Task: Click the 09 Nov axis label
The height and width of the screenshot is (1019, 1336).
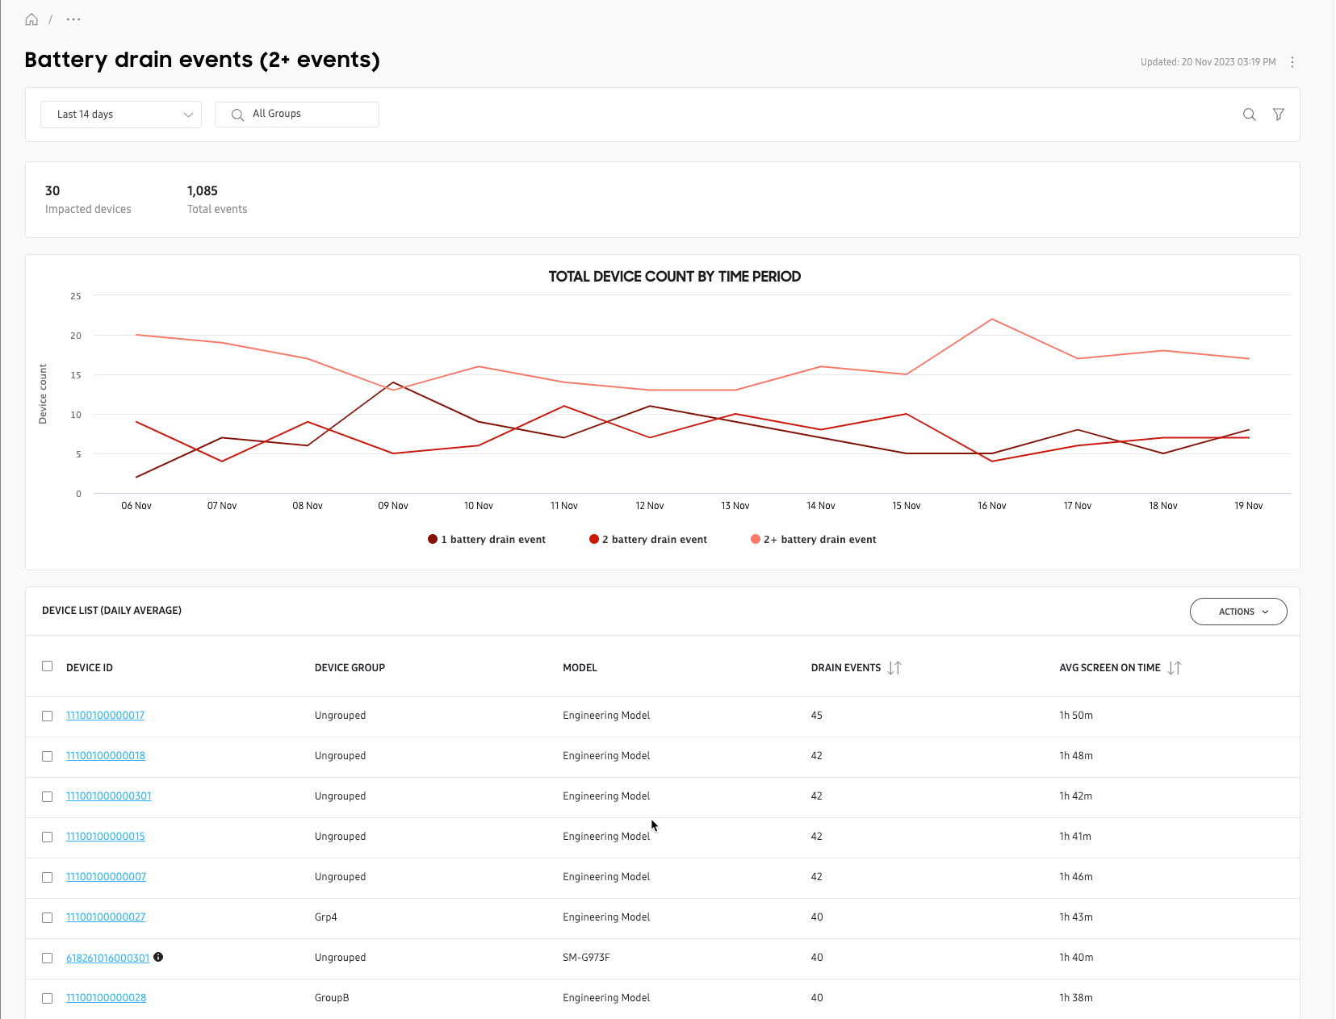Action: [393, 506]
